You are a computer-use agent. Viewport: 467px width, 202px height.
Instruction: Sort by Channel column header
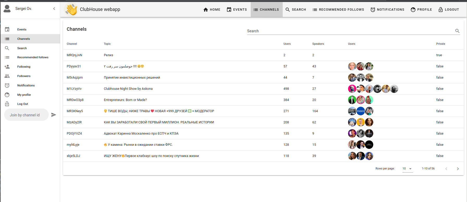pyautogui.click(x=72, y=44)
